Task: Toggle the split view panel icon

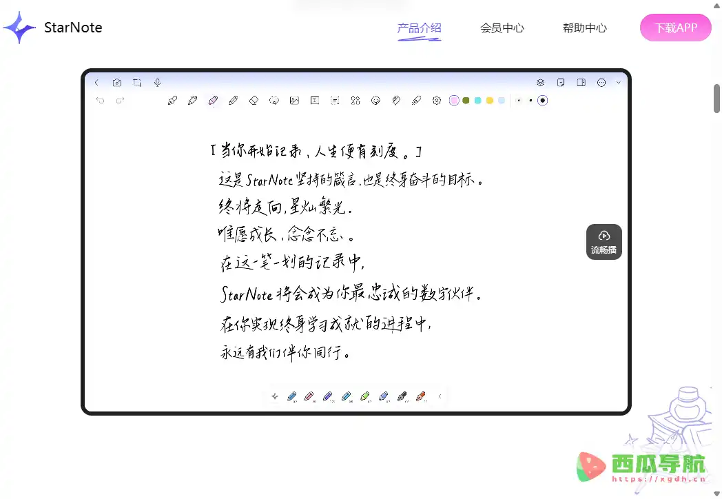Action: (x=581, y=83)
